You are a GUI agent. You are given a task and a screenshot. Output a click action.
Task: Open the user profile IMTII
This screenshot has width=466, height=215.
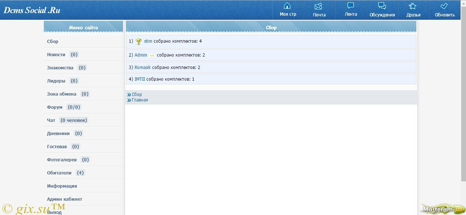click(x=140, y=79)
